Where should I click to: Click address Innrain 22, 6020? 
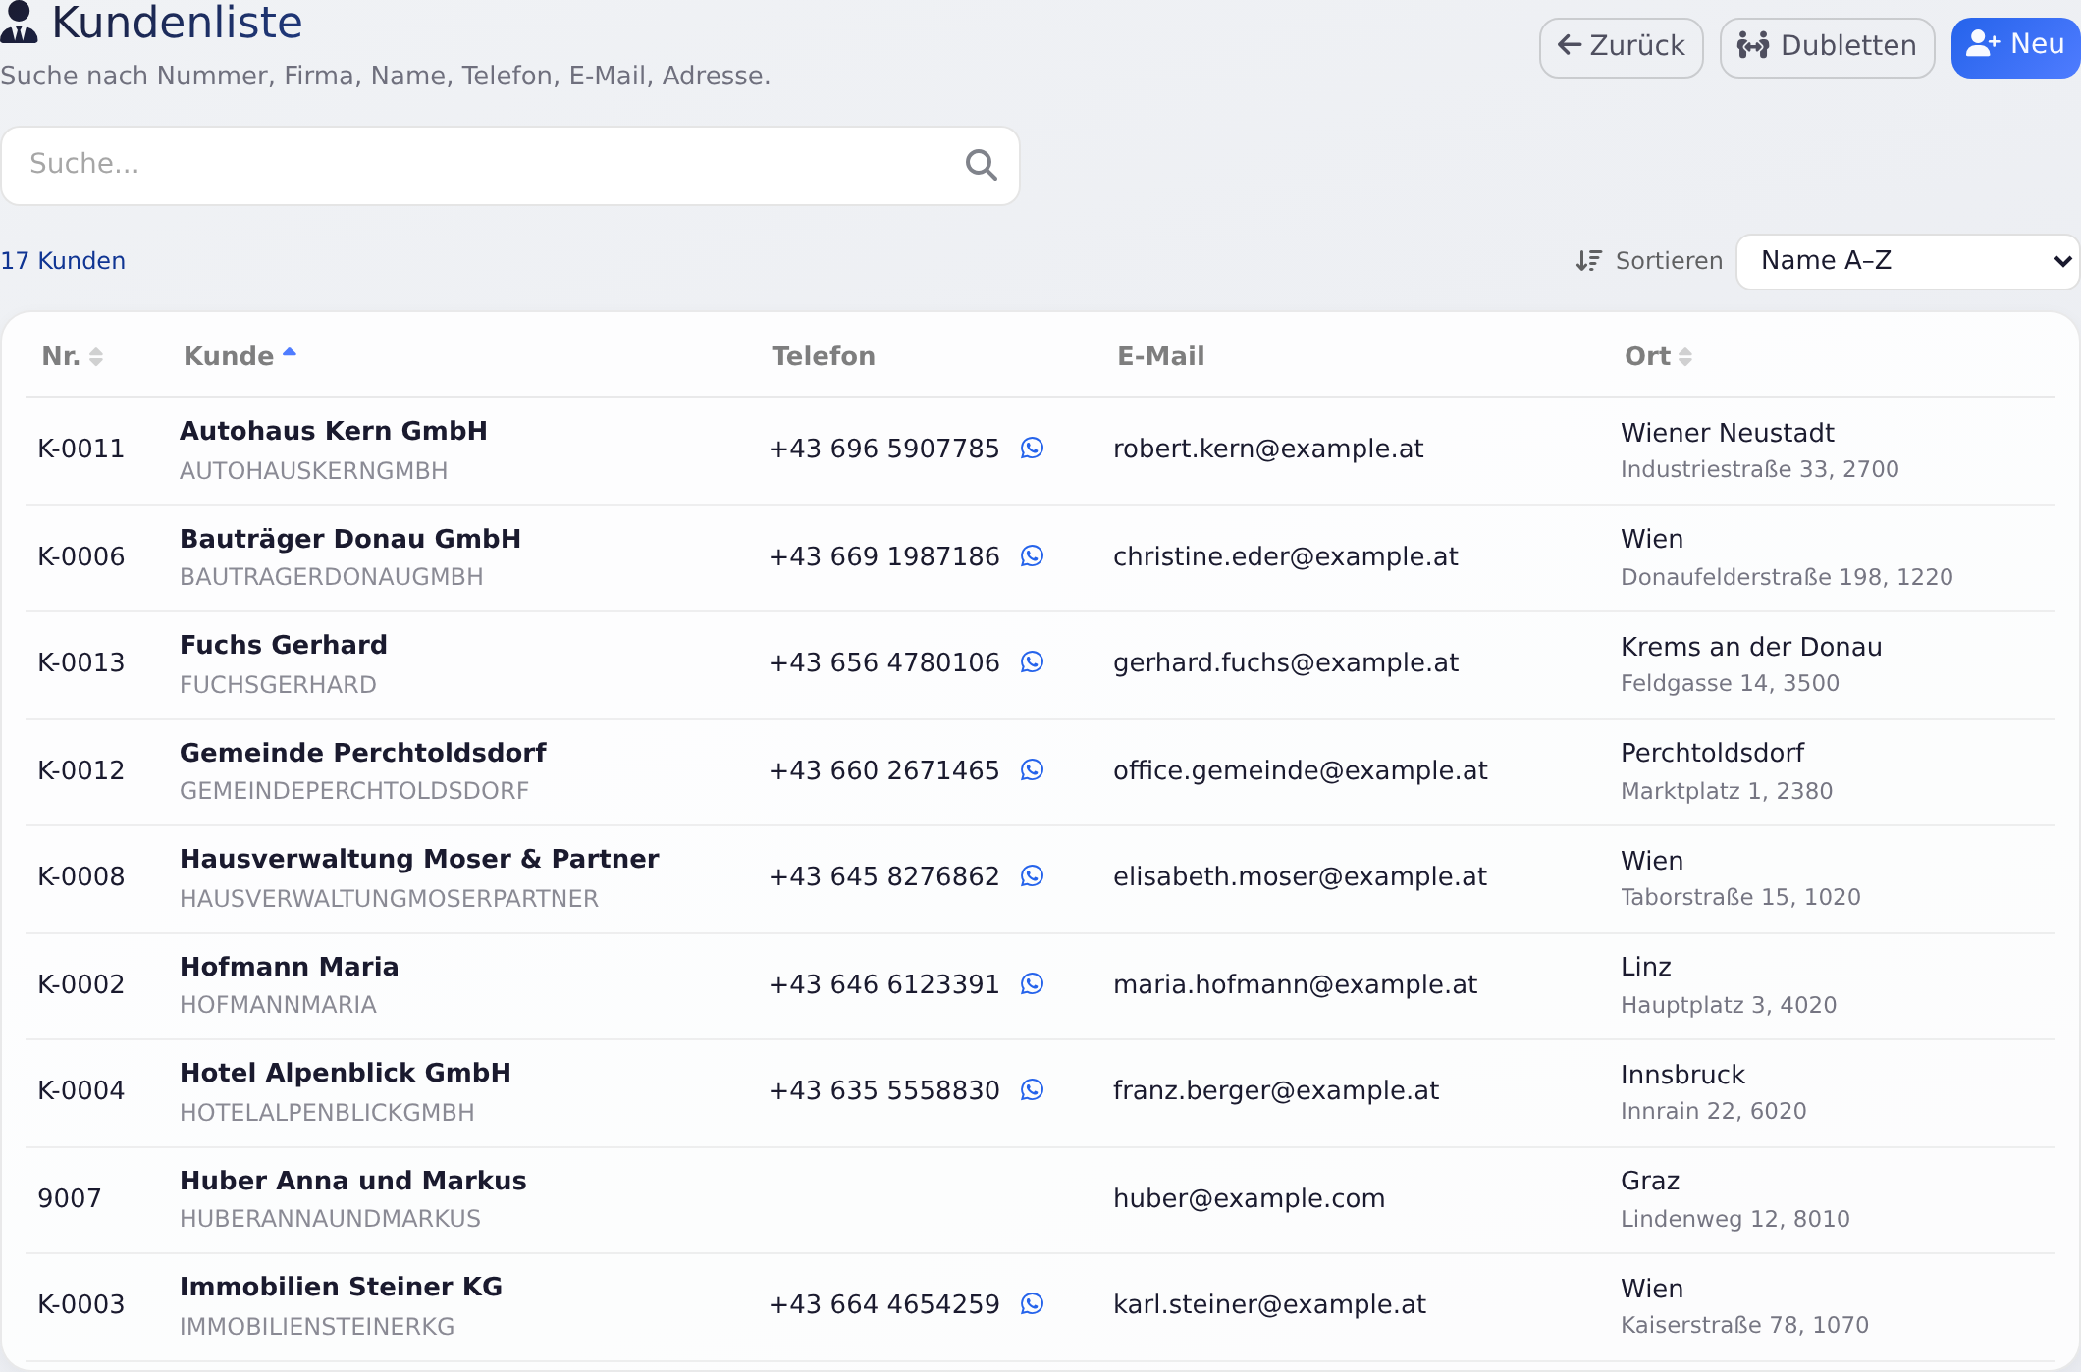[x=1714, y=1111]
